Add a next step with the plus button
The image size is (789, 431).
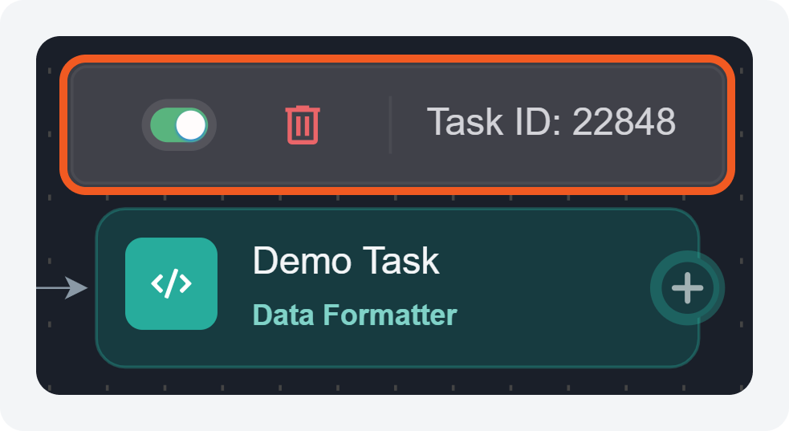click(x=687, y=289)
